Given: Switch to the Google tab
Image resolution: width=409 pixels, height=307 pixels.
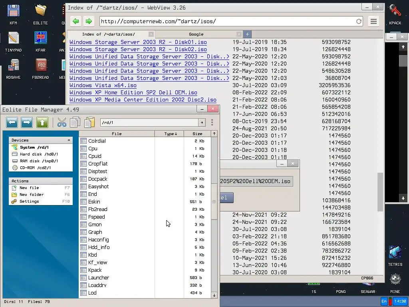Looking at the screenshot, I should (196, 34).
